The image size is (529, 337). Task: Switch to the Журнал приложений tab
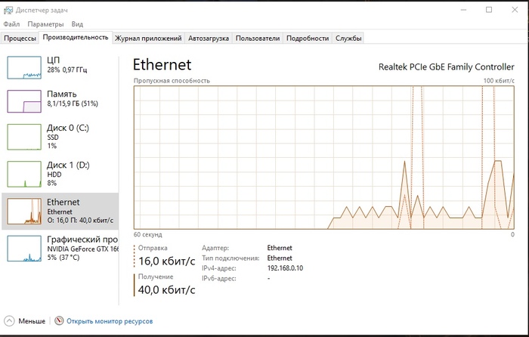[x=148, y=39]
